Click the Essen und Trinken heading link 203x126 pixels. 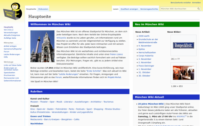(x=41, y=116)
